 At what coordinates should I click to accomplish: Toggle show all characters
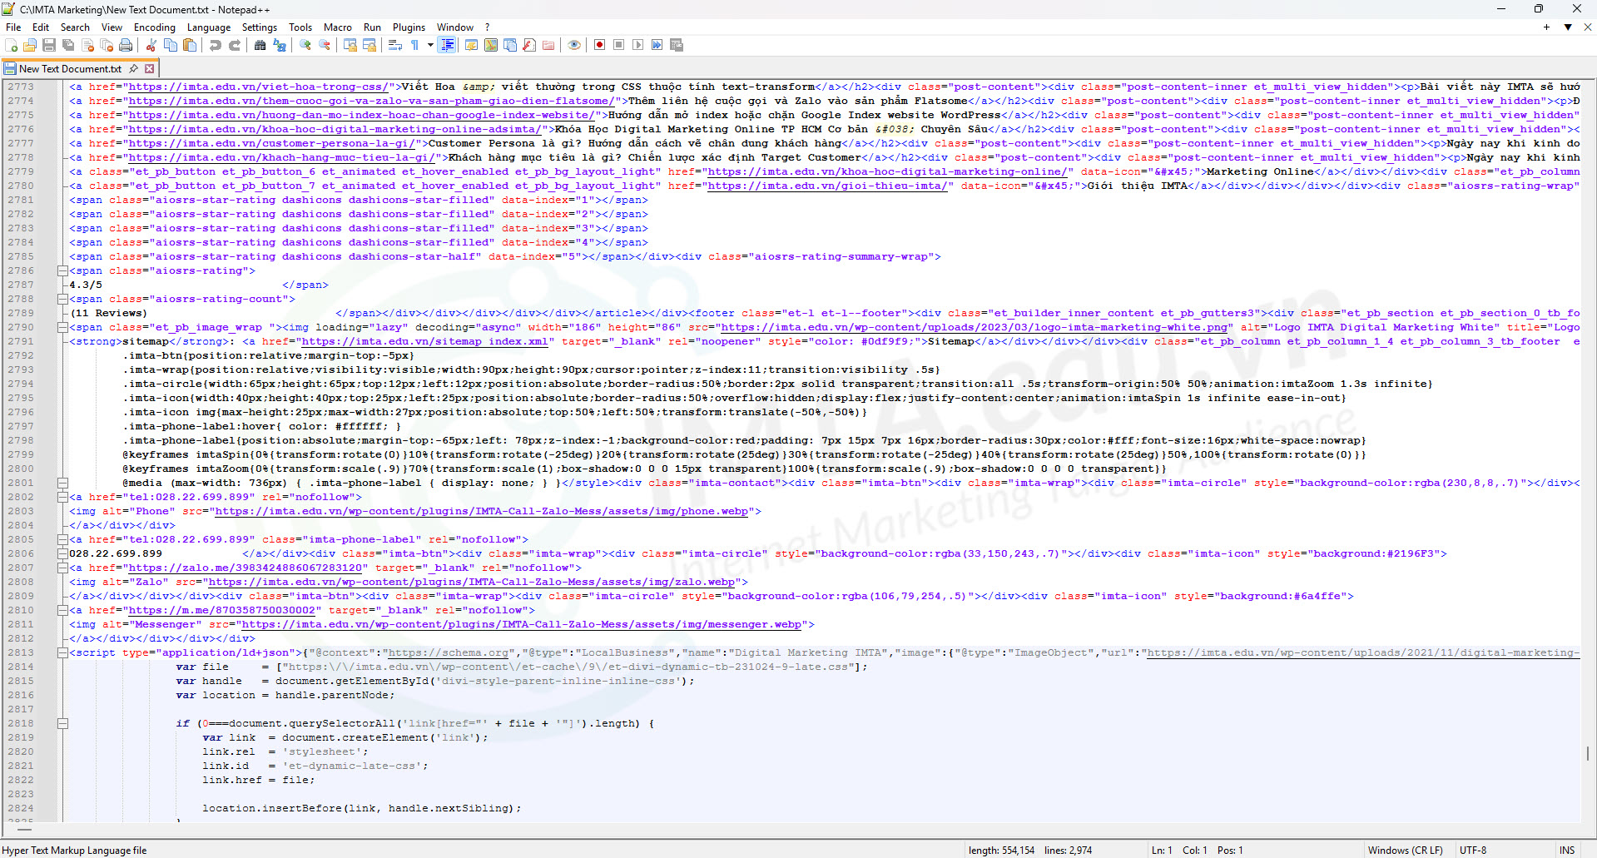coord(414,46)
